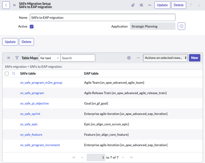Screen dimensions: 205x163
Task: Click the Goal [sn_gf_goal] cell
Action: pos(96,103)
